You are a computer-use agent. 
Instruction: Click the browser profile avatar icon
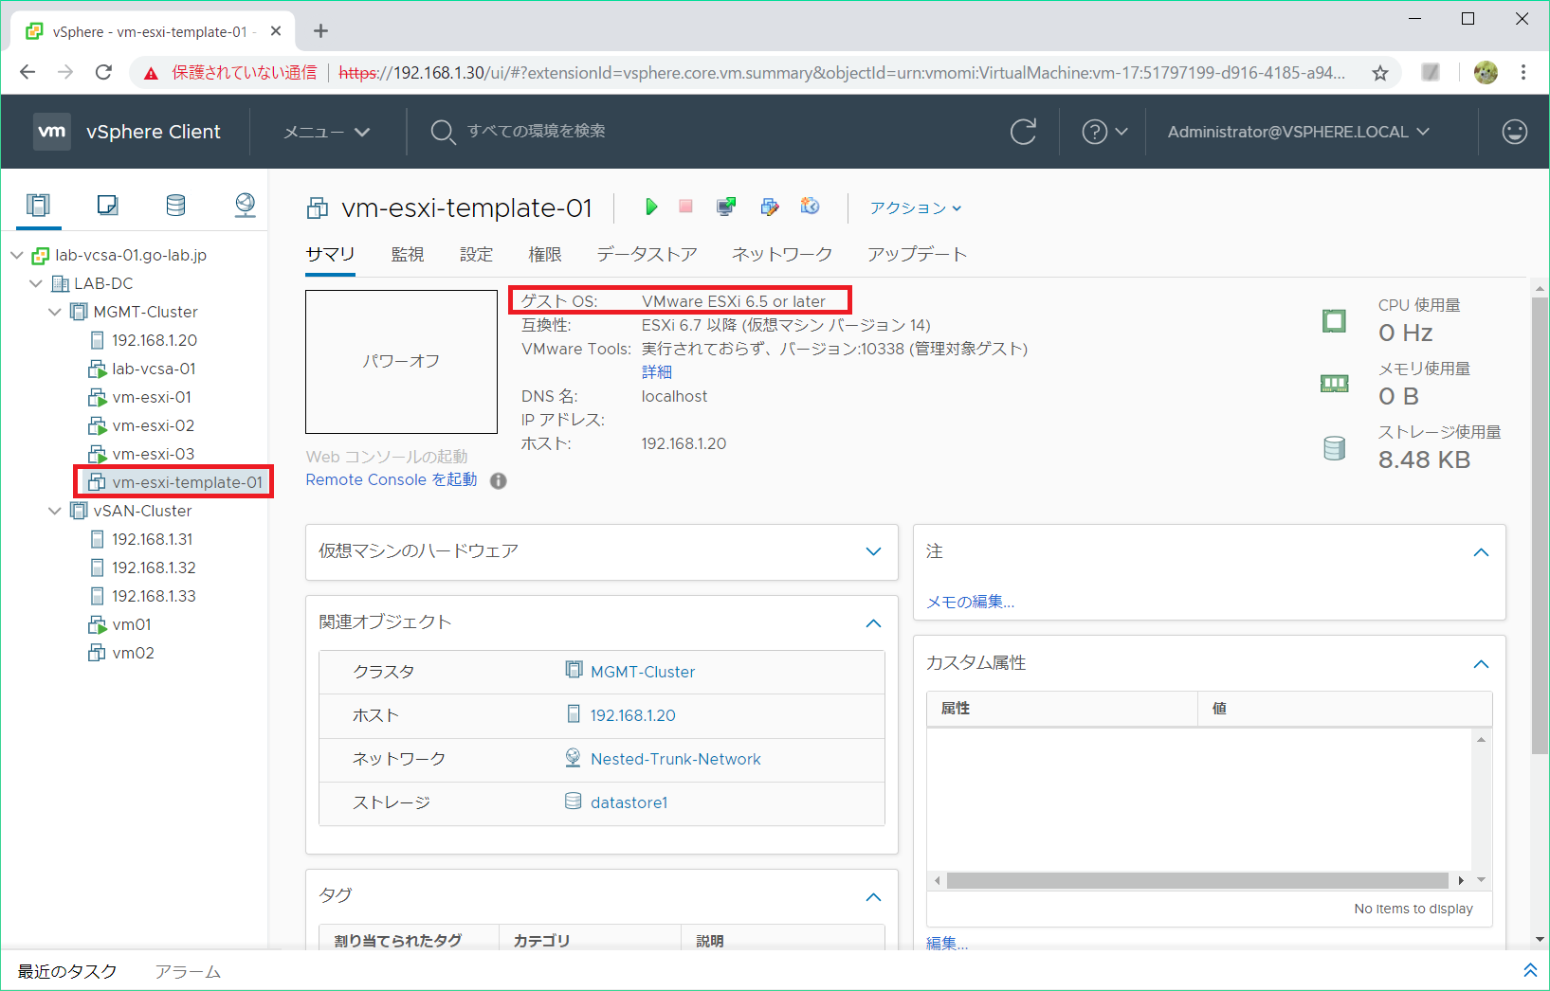[1486, 72]
